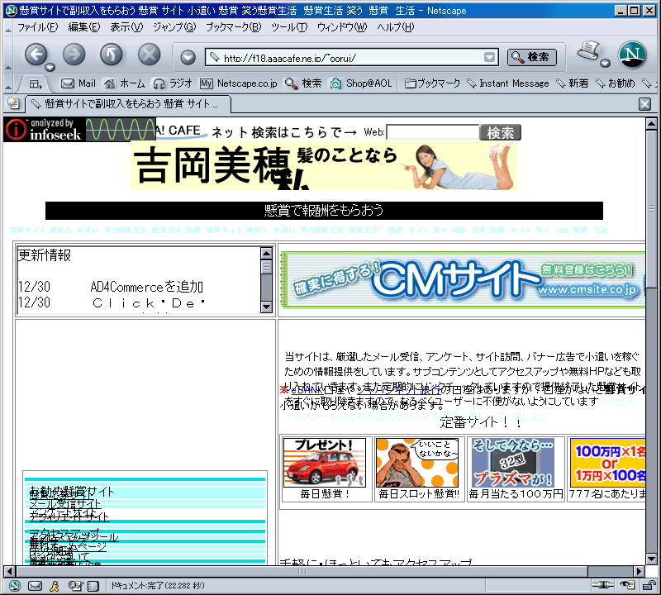Open My Netscape.co.jp toolbar shortcut
The height and width of the screenshot is (595, 661).
[x=239, y=83]
